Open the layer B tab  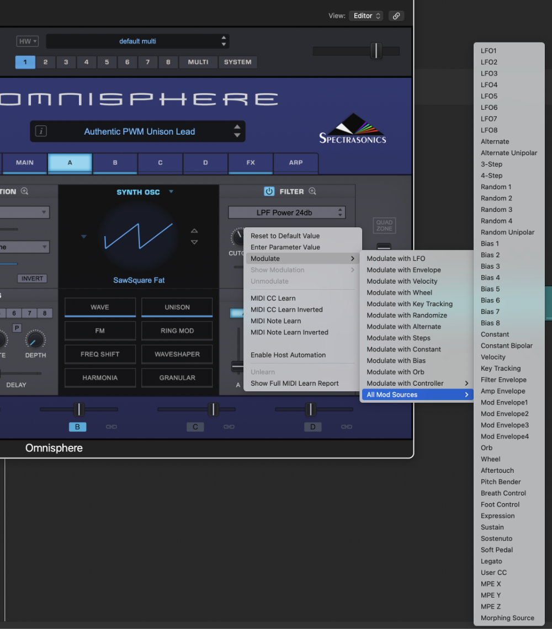115,163
